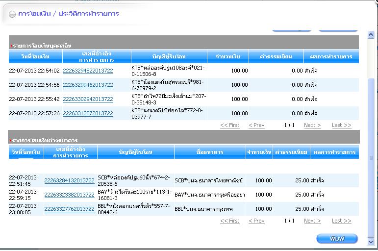Open BBL transfer reference 22263327762013722
This screenshot has width=378, height=251.
(x=69, y=209)
